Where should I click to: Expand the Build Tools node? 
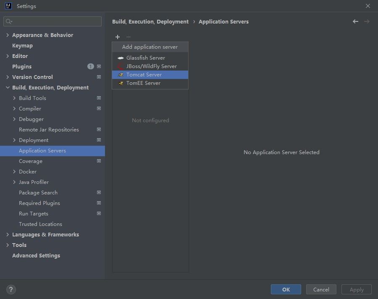tap(14, 98)
